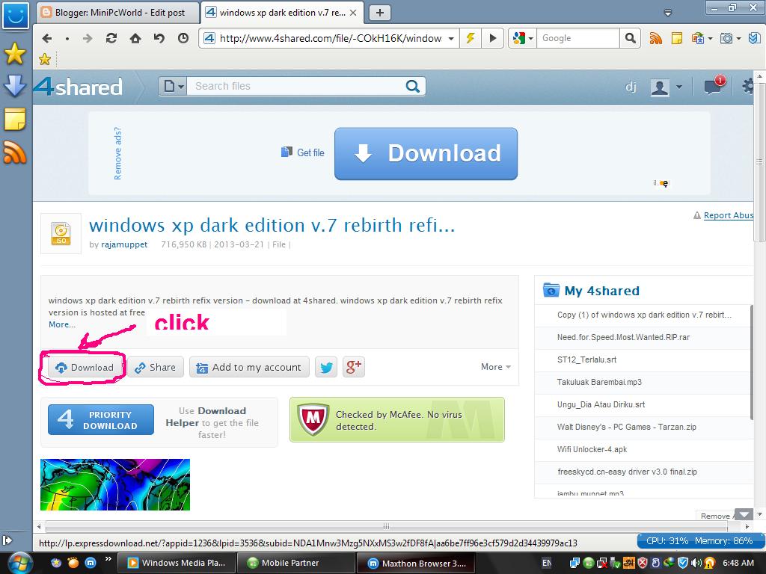Click the ISO file type icon
This screenshot has width=766, height=574.
pos(61,234)
